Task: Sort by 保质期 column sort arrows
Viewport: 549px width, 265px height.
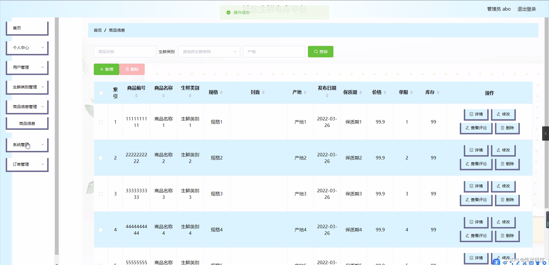Action: coord(361,92)
